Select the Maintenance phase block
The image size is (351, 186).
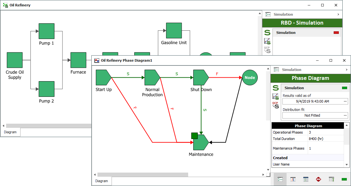tap(201, 142)
